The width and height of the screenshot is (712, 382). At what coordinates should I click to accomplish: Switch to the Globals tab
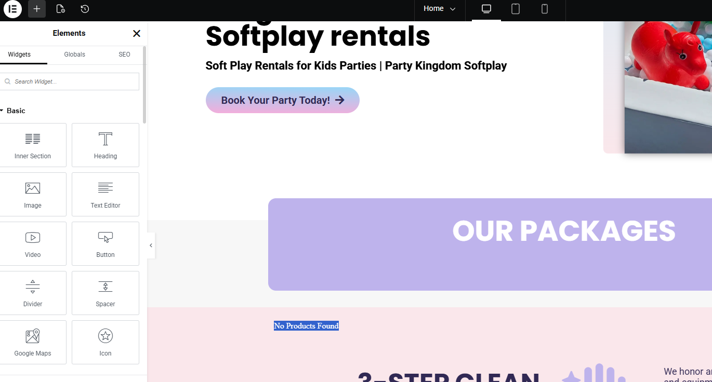pyautogui.click(x=74, y=54)
